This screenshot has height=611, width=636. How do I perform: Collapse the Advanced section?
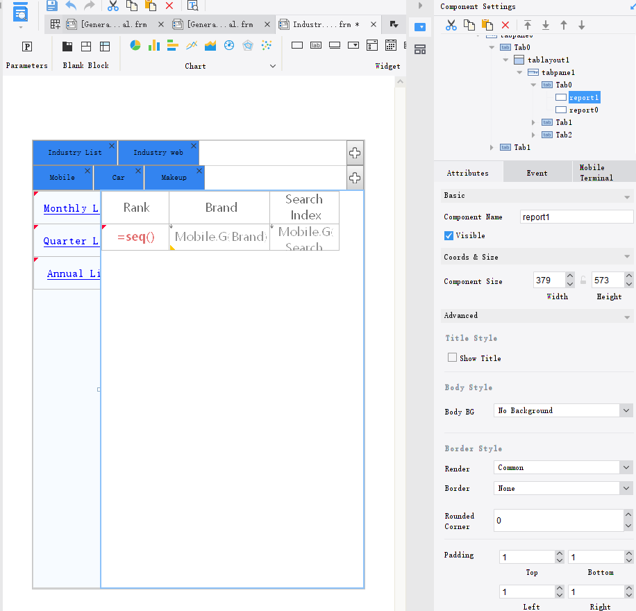(627, 317)
